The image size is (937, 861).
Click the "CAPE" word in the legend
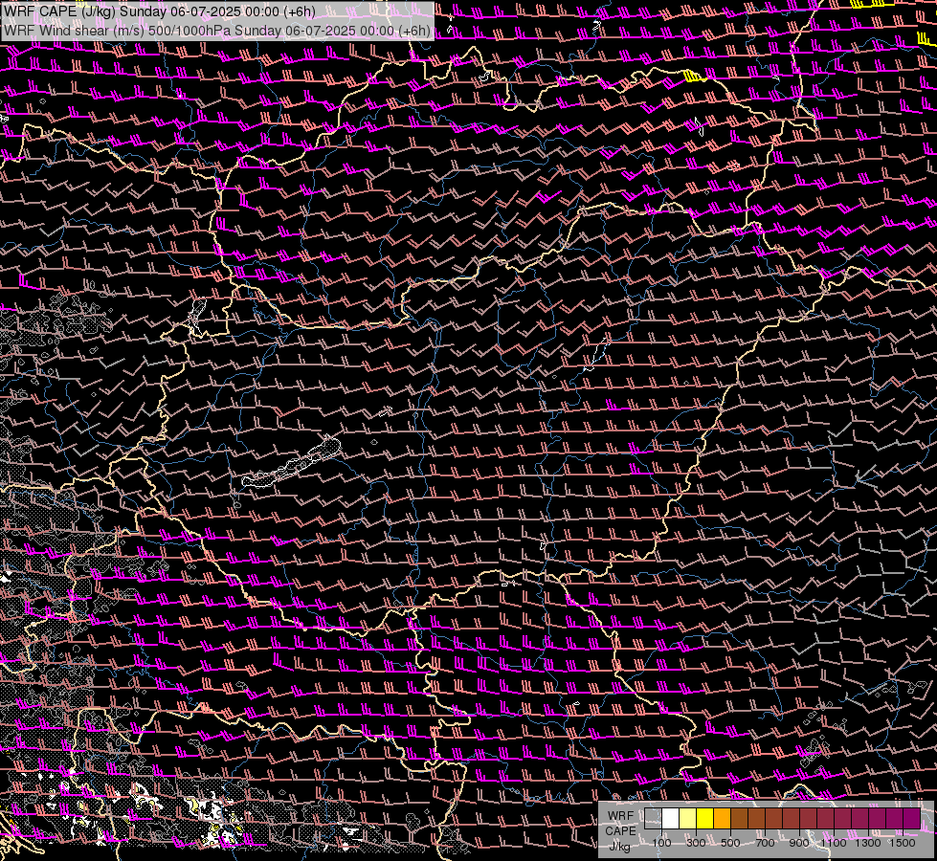620,831
